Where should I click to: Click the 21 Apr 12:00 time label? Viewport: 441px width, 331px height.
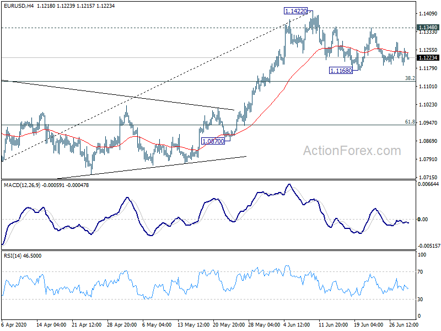(87, 324)
